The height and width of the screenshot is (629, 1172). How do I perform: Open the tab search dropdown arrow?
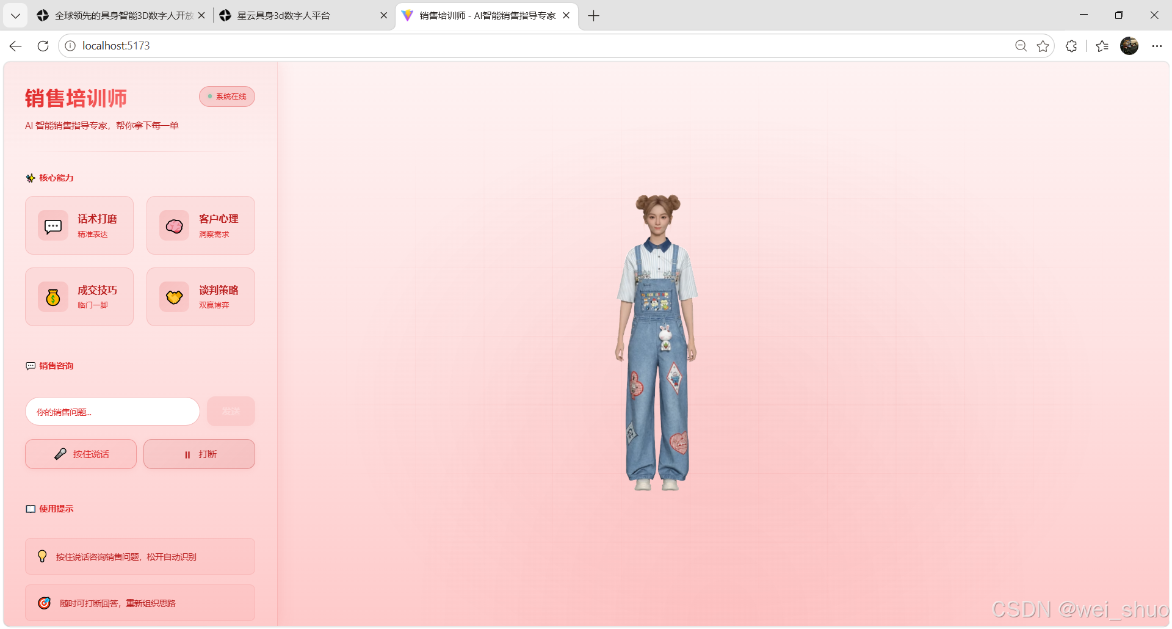pyautogui.click(x=15, y=16)
